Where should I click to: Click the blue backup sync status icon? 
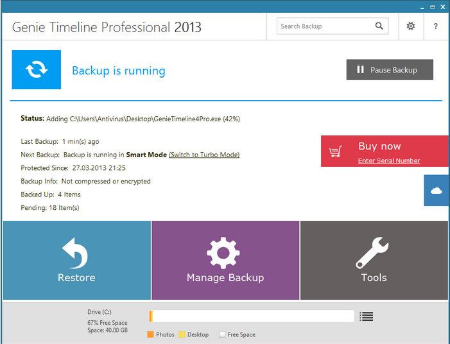coord(37,70)
